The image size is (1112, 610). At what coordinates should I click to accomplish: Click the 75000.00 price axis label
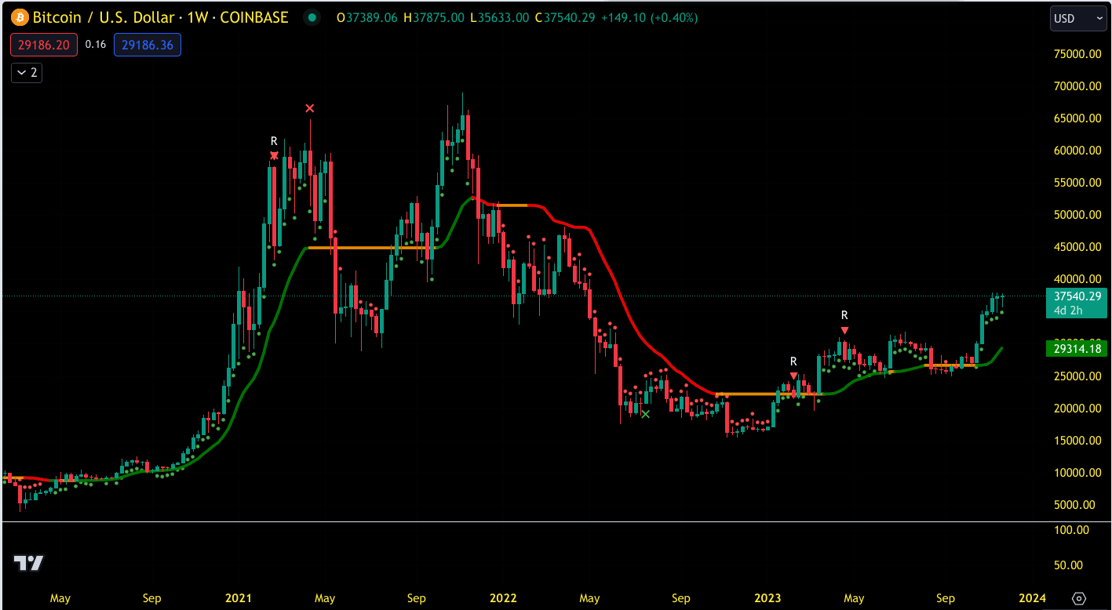click(x=1077, y=54)
